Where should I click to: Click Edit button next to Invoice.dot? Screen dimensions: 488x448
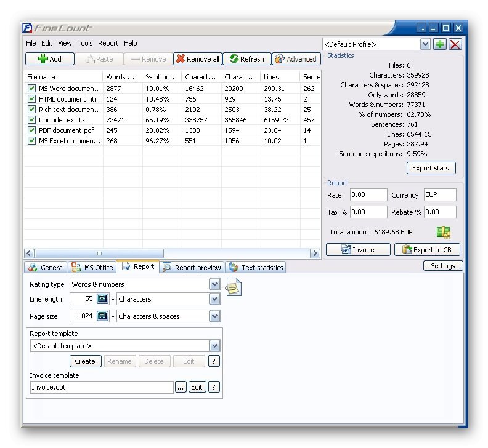(197, 387)
